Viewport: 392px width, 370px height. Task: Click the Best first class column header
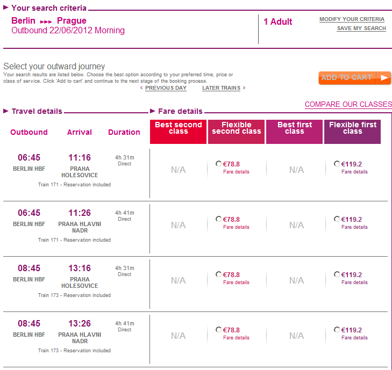(294, 132)
